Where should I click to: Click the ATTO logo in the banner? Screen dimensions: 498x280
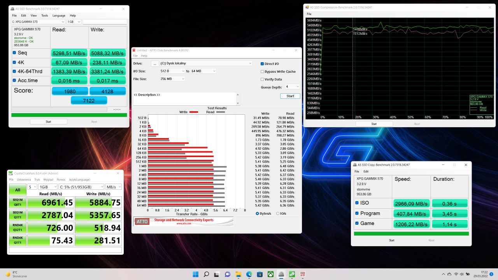pos(142,221)
